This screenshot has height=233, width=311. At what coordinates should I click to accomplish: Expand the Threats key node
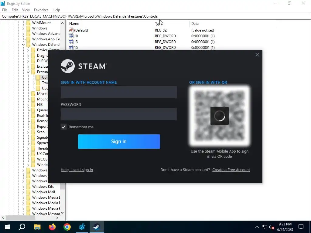[28, 148]
